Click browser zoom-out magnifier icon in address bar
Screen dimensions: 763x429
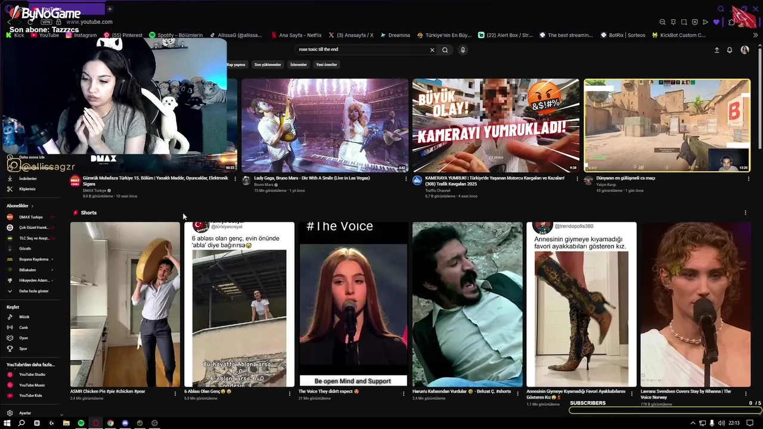pos(662,22)
